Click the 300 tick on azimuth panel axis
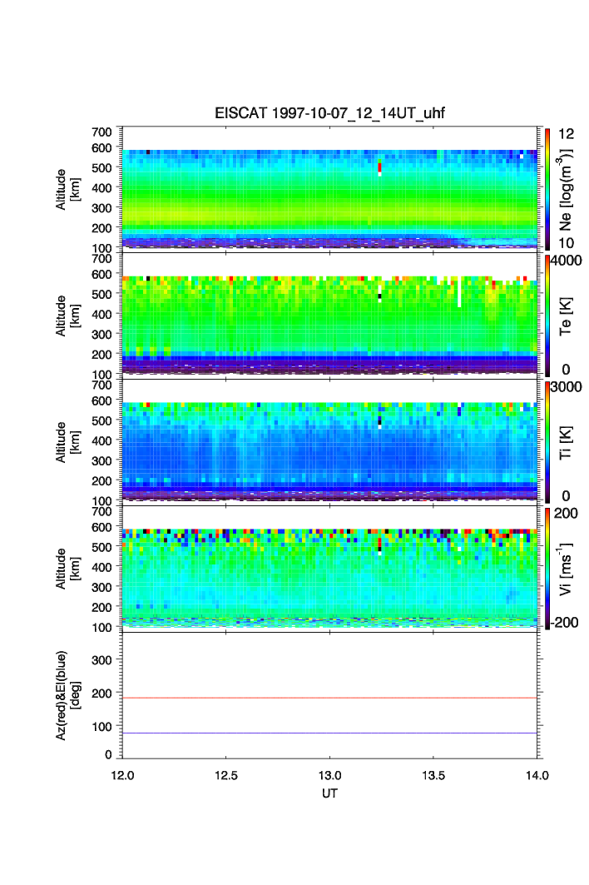Viewport: 589px width, 885px height. pos(101,660)
